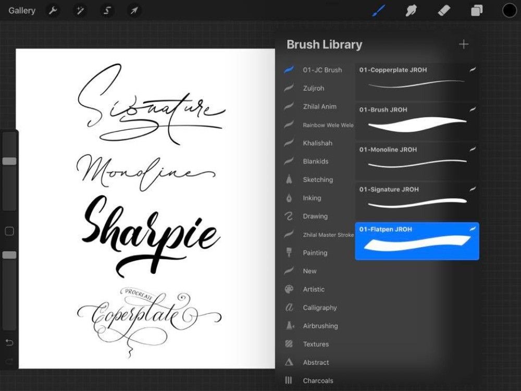
Task: Select the 01-Flatpen JROH brush
Action: click(417, 241)
